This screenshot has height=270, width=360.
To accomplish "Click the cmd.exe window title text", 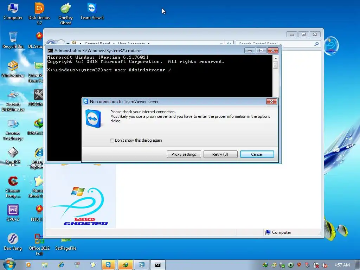I will pos(98,51).
